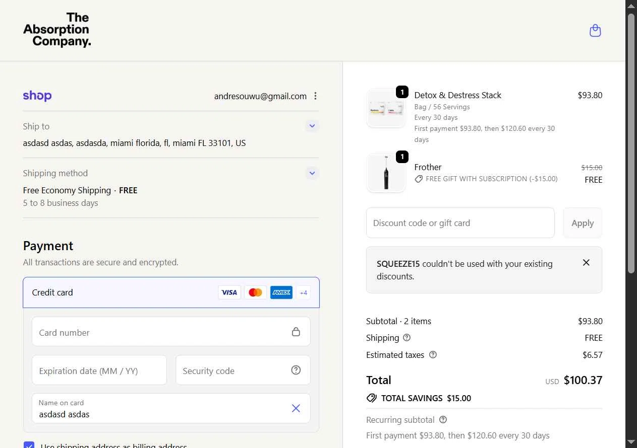The width and height of the screenshot is (637, 448).
Task: Open the three-dot menu next to email
Action: [316, 96]
